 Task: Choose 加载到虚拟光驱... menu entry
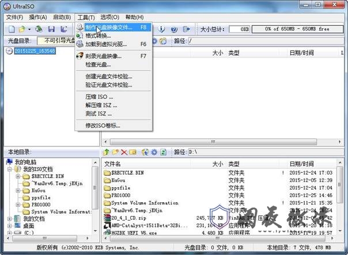pyautogui.click(x=114, y=44)
